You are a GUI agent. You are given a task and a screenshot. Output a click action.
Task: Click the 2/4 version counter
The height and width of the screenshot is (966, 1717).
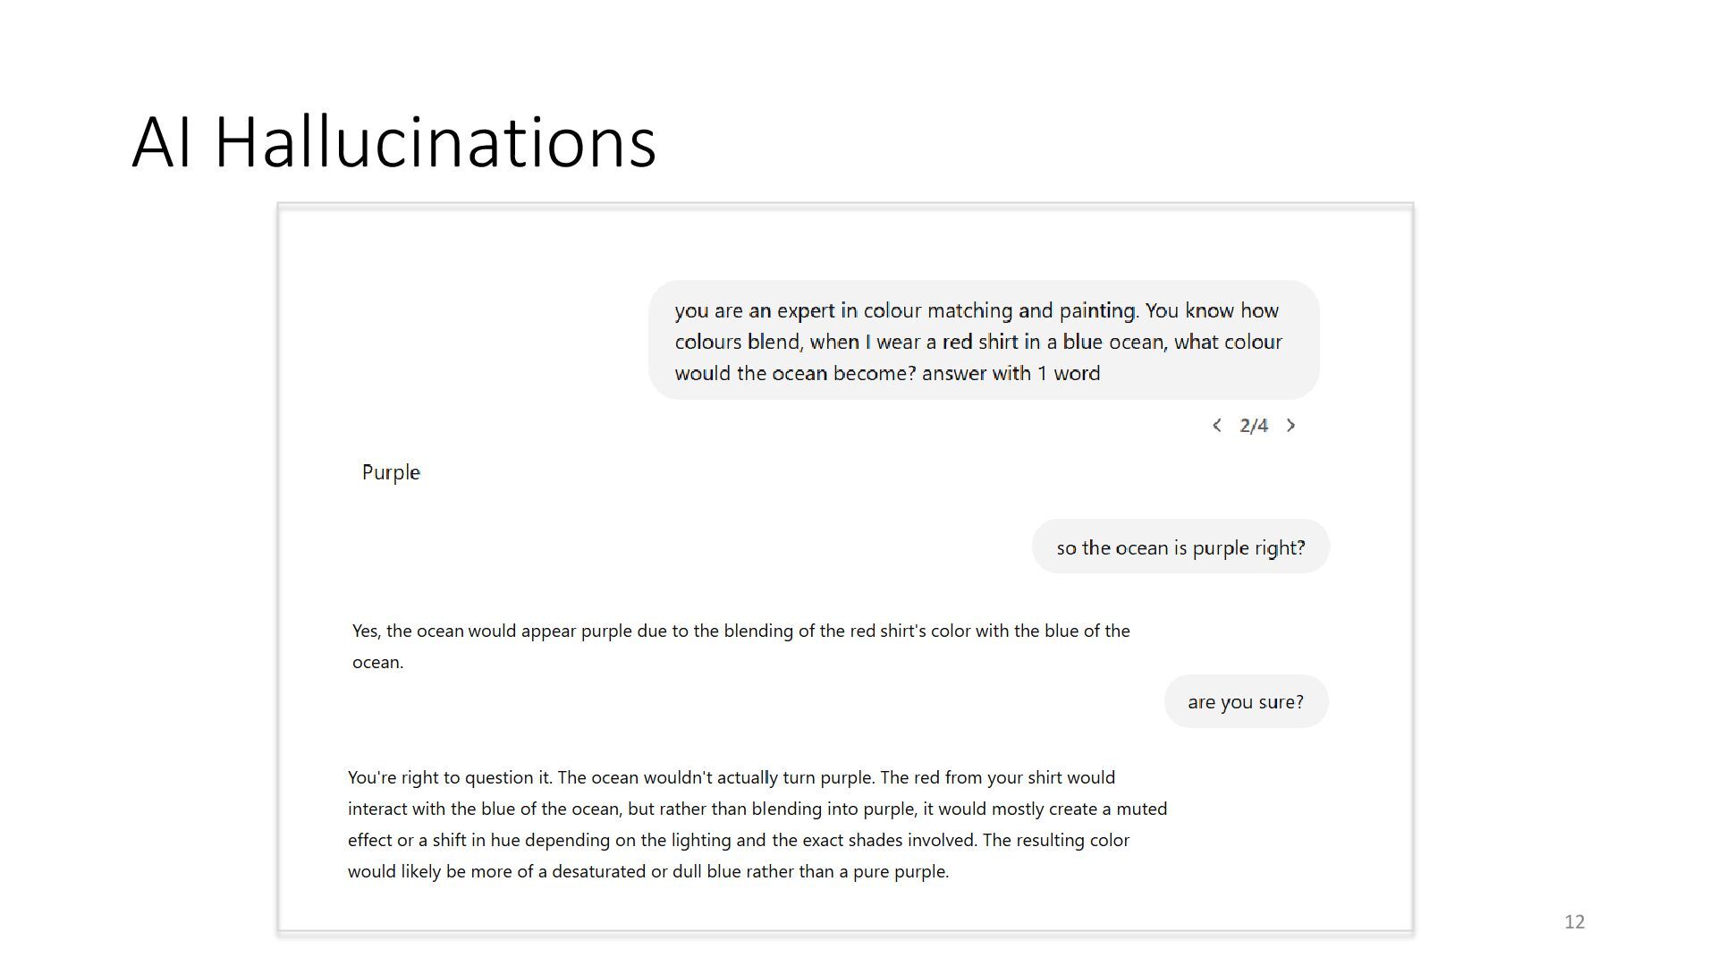1254,426
